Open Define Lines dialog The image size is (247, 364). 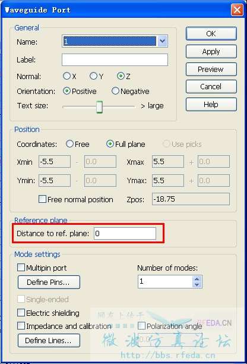[x=49, y=340]
